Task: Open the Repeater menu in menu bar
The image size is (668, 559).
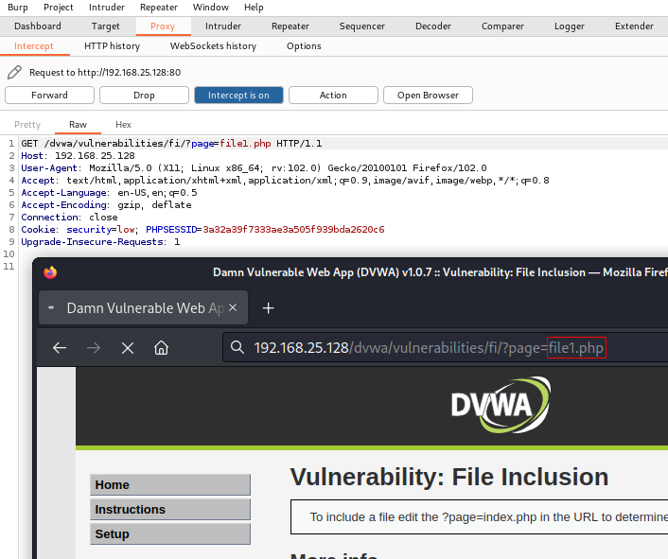Action: click(x=159, y=8)
